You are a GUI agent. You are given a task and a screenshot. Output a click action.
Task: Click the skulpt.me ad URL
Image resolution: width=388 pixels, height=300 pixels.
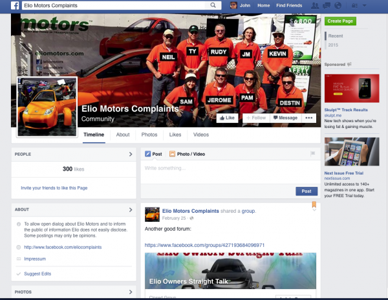point(333,116)
